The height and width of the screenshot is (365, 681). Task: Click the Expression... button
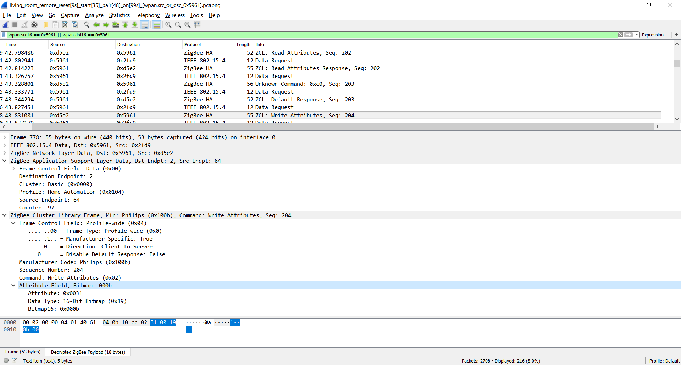click(x=654, y=35)
